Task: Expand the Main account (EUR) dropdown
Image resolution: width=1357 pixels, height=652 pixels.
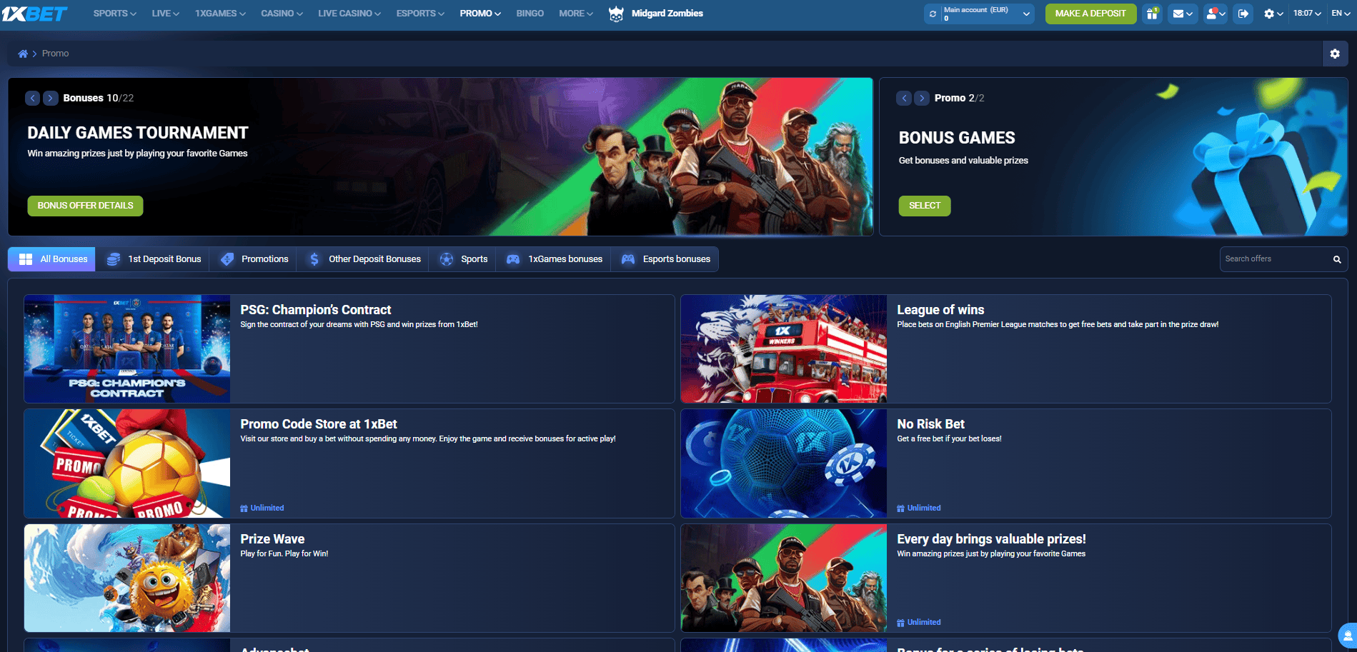Action: [x=1026, y=14]
